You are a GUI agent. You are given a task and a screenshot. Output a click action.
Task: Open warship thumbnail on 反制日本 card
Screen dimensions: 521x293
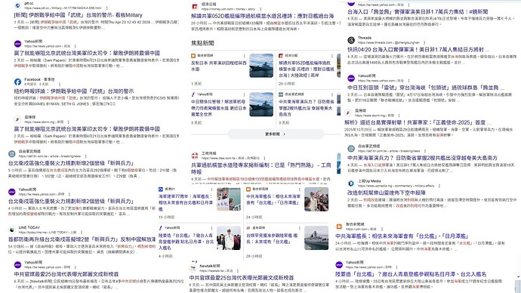coord(261,66)
